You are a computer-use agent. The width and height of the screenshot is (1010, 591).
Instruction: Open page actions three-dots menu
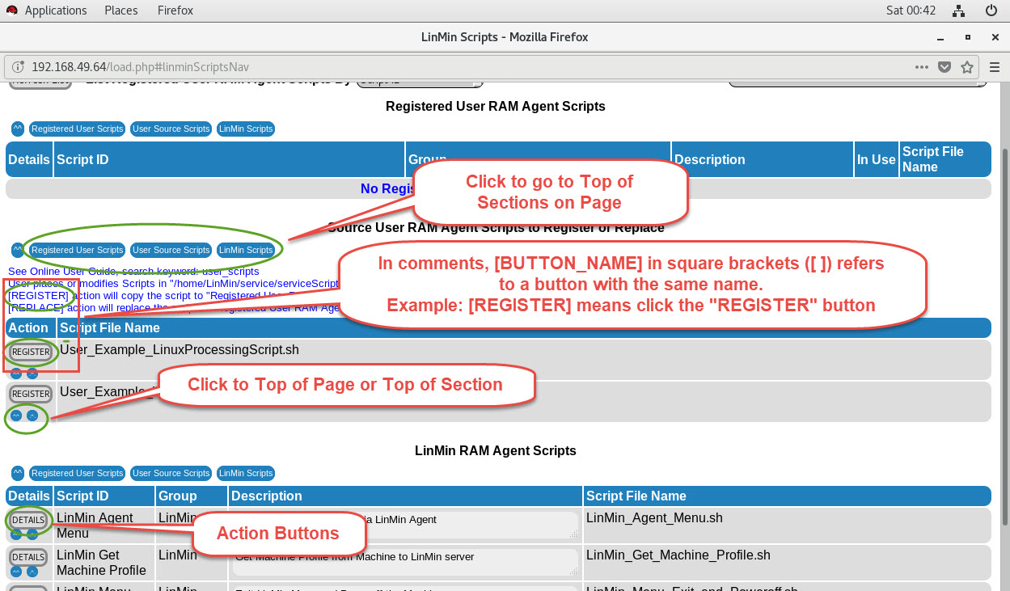point(922,67)
